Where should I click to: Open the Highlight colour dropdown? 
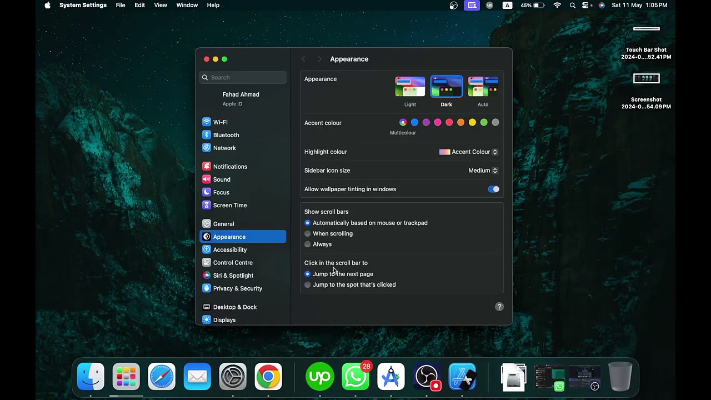pyautogui.click(x=469, y=152)
